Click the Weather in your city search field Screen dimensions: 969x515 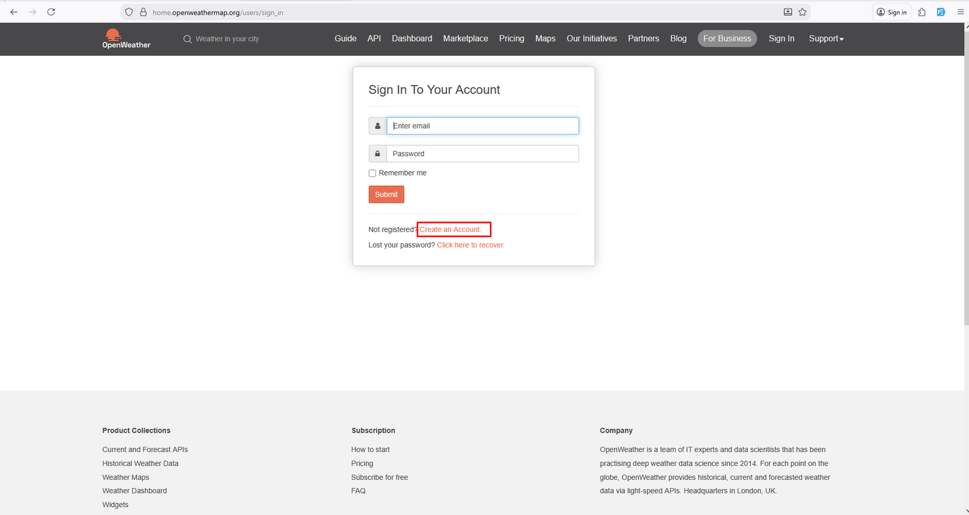click(x=227, y=39)
